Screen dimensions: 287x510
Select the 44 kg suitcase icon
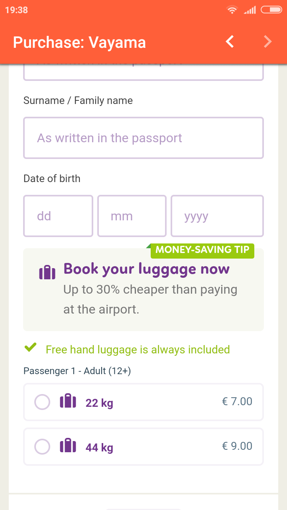tap(68, 446)
